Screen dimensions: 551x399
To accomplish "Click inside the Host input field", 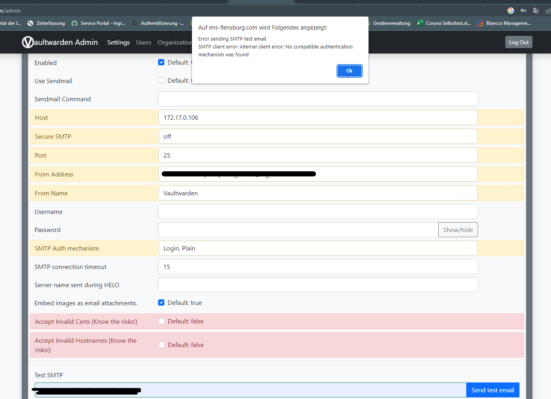I will tap(276, 117).
